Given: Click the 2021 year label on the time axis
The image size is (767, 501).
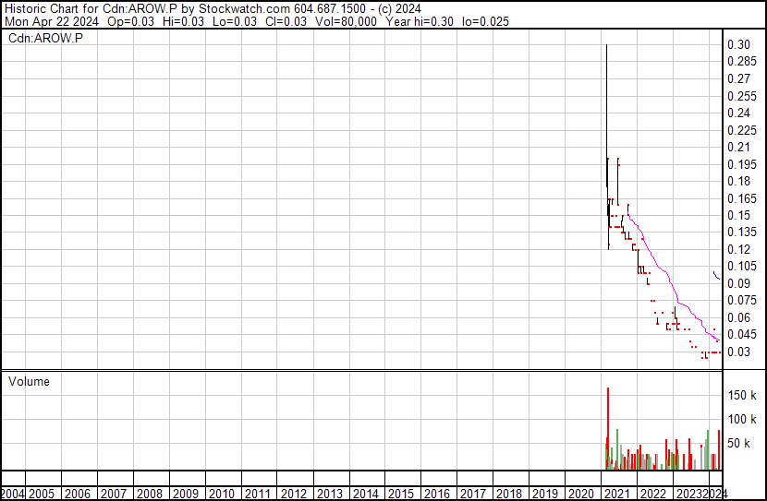Looking at the screenshot, I should [x=617, y=494].
